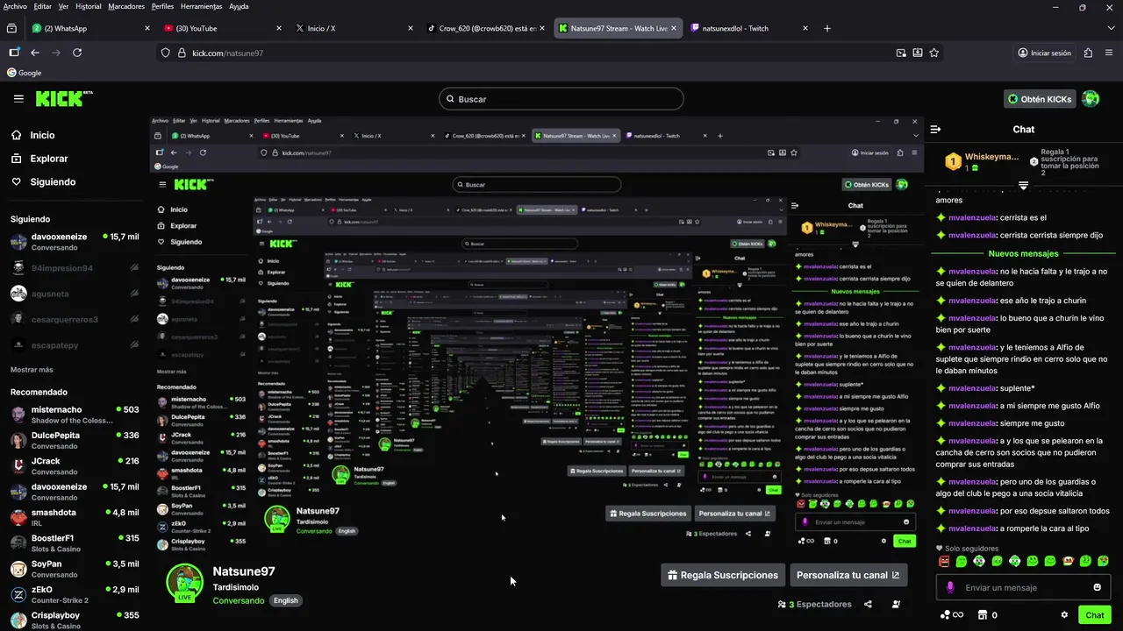Expand the chat leaderboard chevron
1123x631 pixels.
point(1023,186)
